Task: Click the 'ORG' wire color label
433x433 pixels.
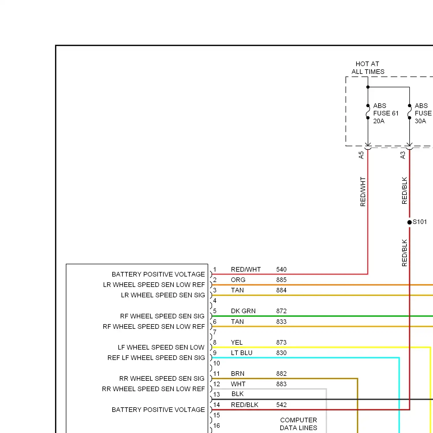Action: click(x=238, y=280)
